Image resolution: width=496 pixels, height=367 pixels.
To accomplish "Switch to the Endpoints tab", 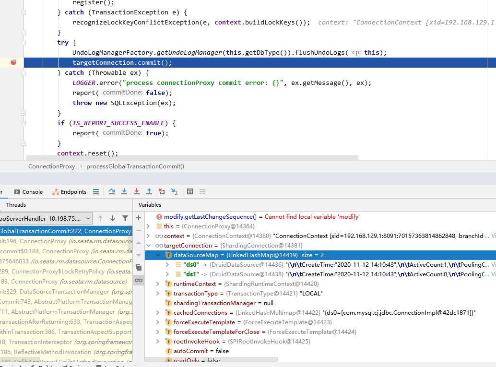I will tap(69, 192).
